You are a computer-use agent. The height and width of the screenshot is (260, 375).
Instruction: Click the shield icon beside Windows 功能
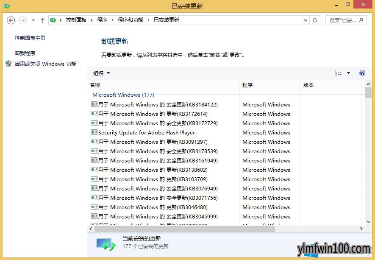click(x=8, y=64)
